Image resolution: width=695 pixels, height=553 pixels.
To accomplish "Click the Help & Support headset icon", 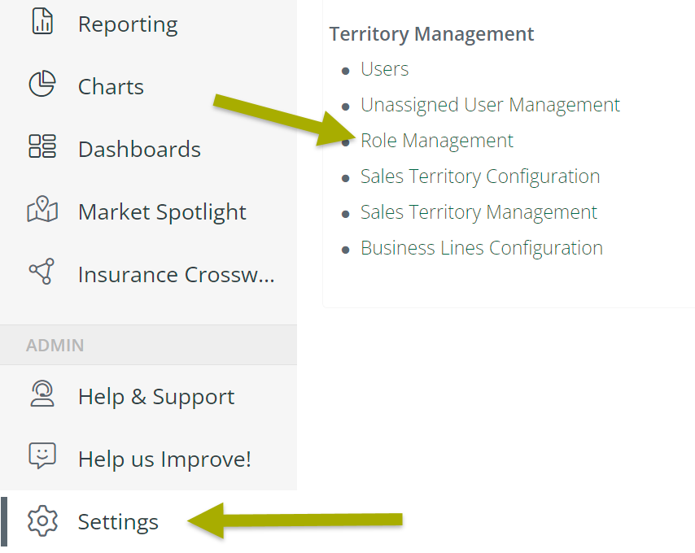I will pyautogui.click(x=42, y=394).
